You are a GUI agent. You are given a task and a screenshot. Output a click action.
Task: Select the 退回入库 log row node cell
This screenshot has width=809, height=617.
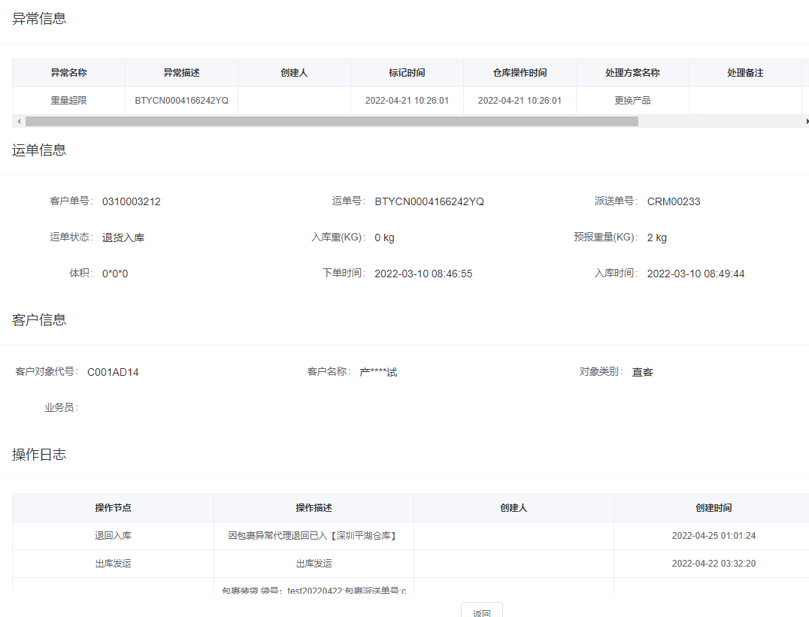113,536
